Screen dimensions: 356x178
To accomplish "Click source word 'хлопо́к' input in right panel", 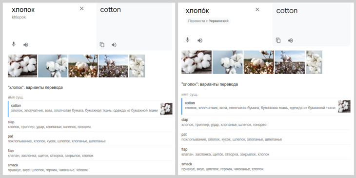I will click(x=197, y=11).
